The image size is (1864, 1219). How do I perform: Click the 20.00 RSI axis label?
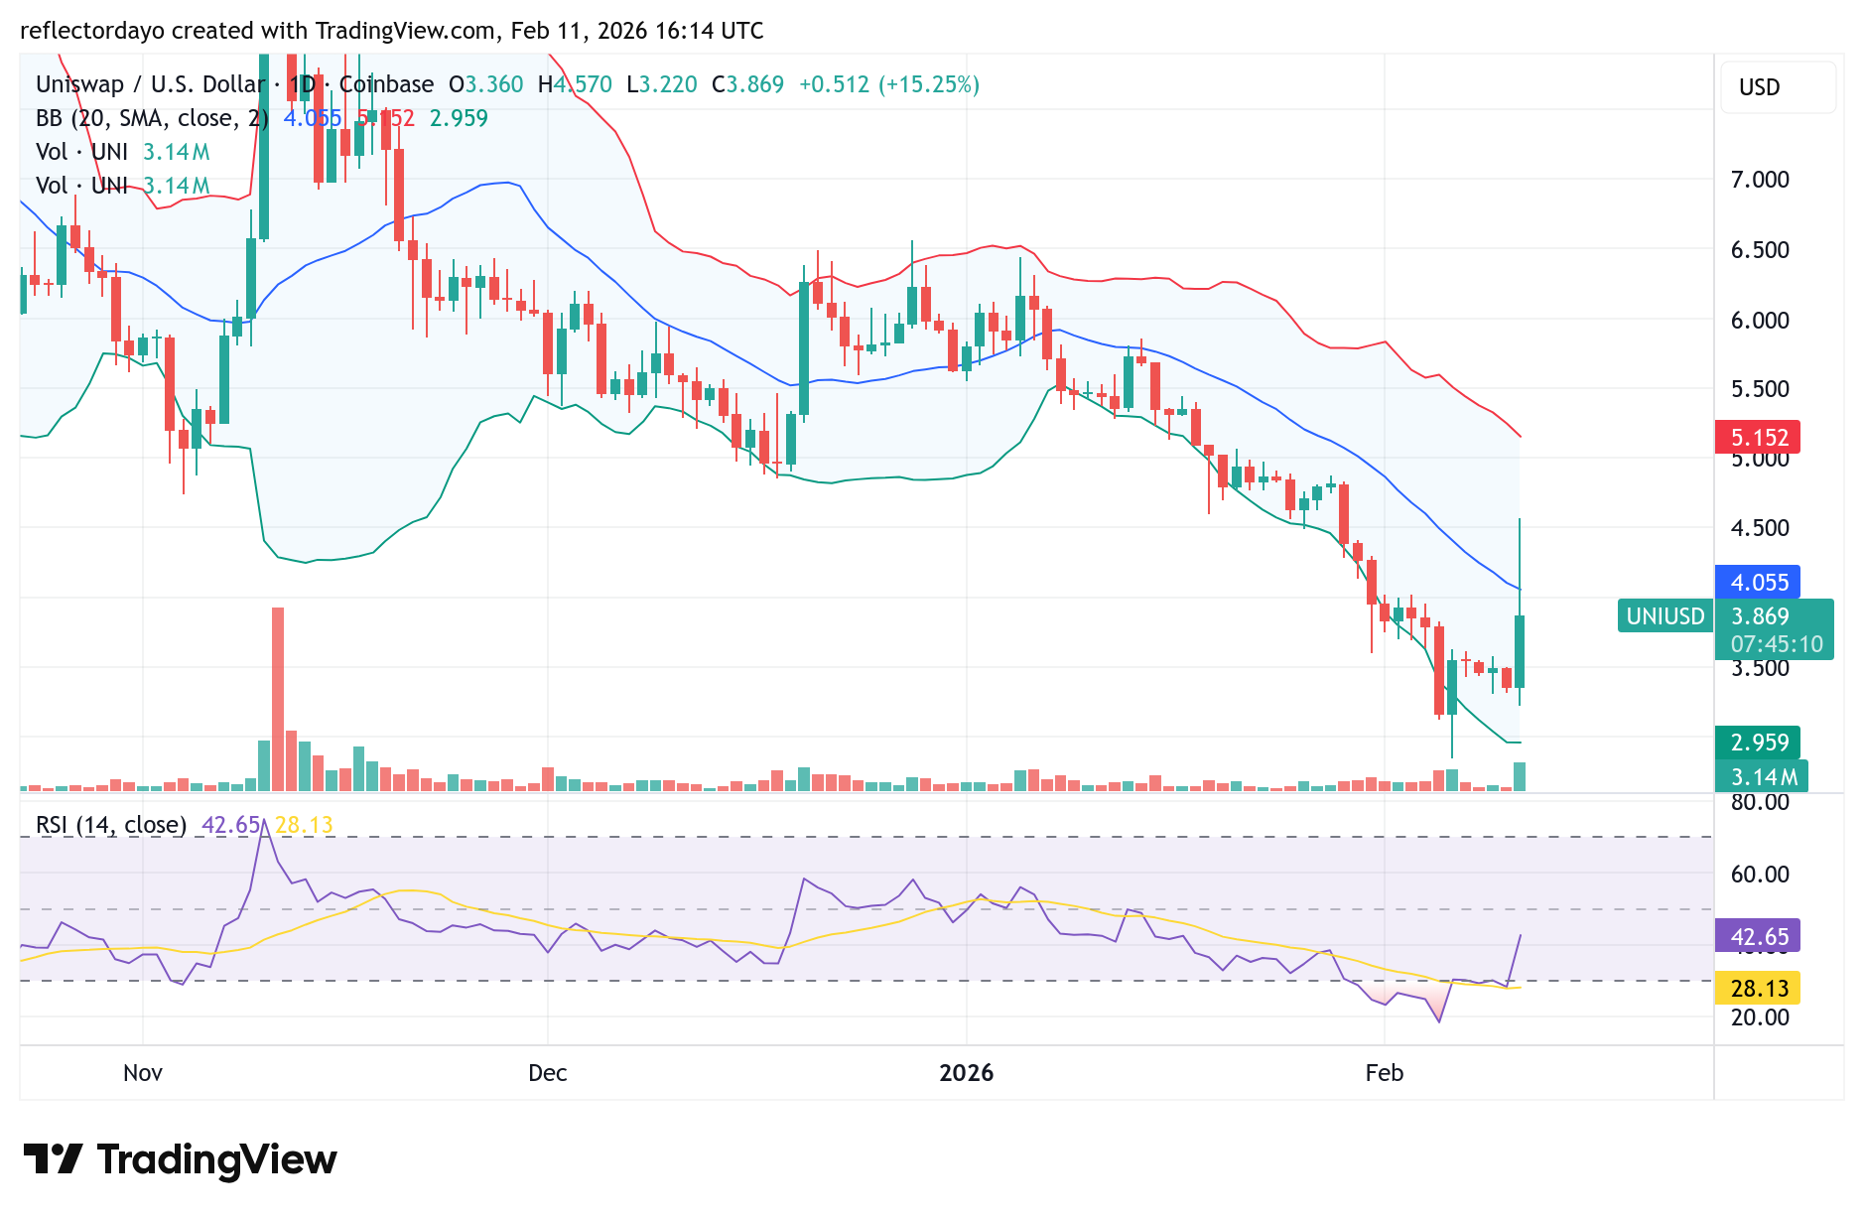pyautogui.click(x=1760, y=1017)
